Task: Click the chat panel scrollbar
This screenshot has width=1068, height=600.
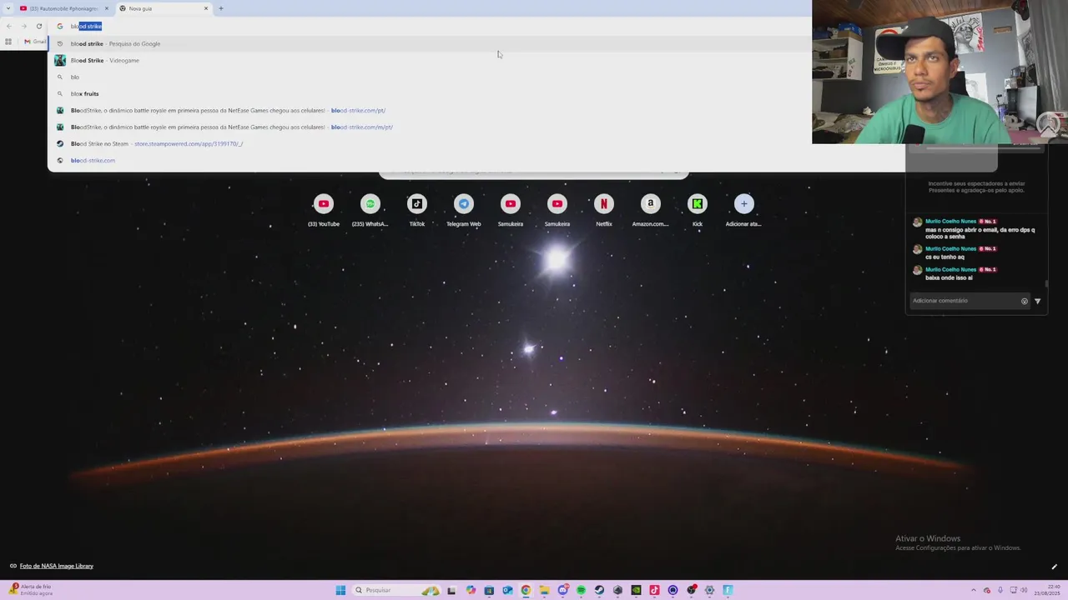Action: (1046, 285)
